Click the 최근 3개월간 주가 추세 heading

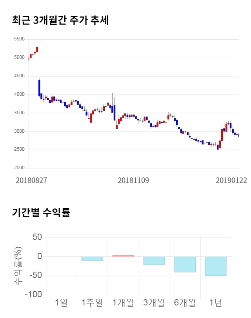60,20
